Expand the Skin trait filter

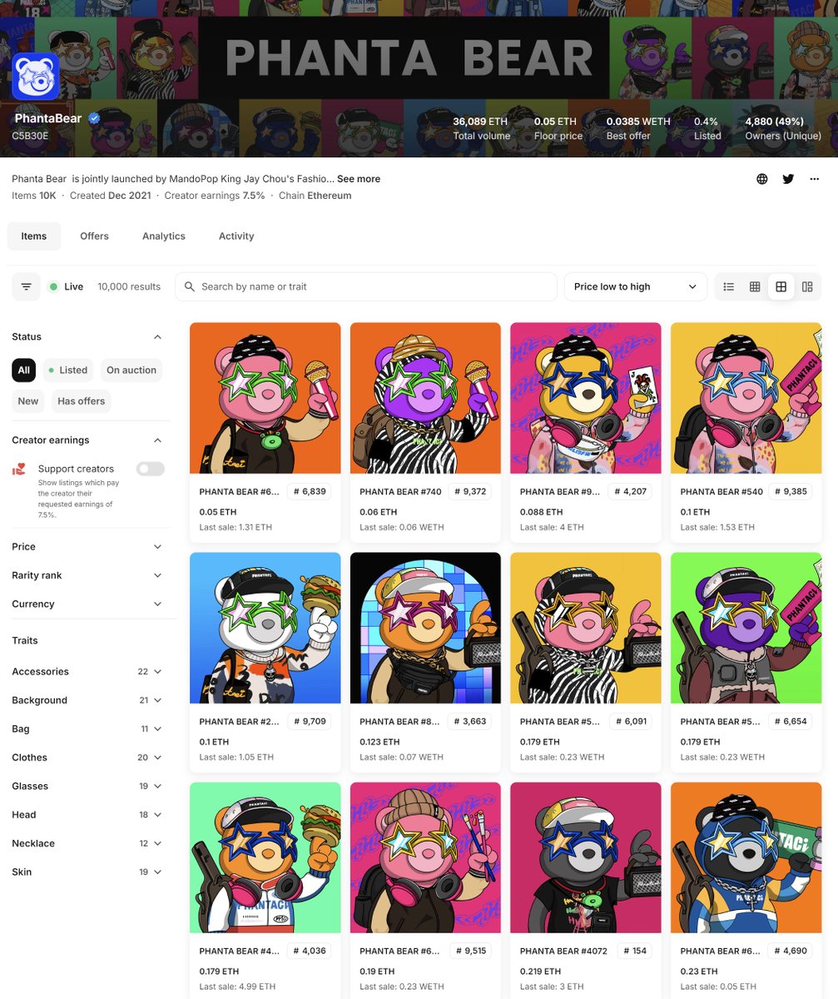click(87, 872)
